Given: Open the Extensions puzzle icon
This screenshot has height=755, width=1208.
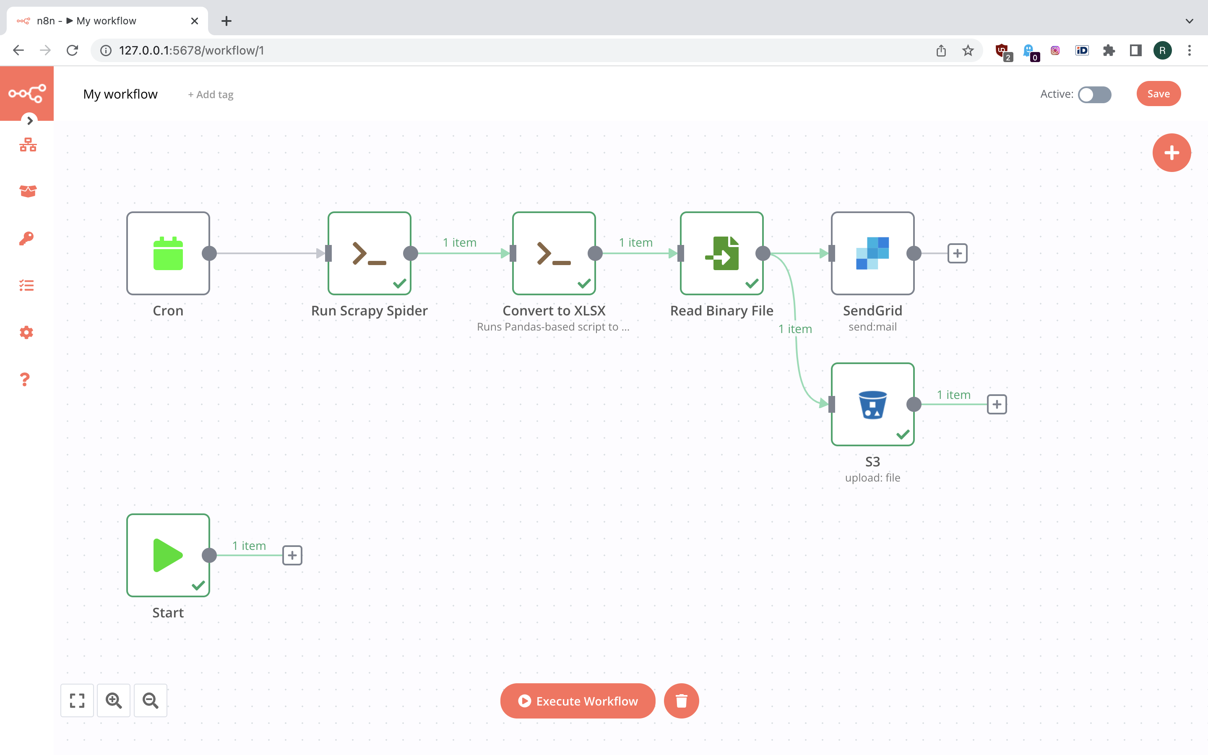Looking at the screenshot, I should coord(1109,50).
